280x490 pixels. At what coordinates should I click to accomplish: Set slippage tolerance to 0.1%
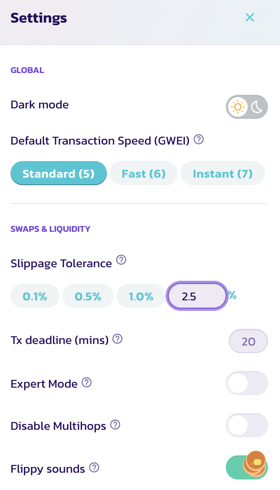click(35, 296)
